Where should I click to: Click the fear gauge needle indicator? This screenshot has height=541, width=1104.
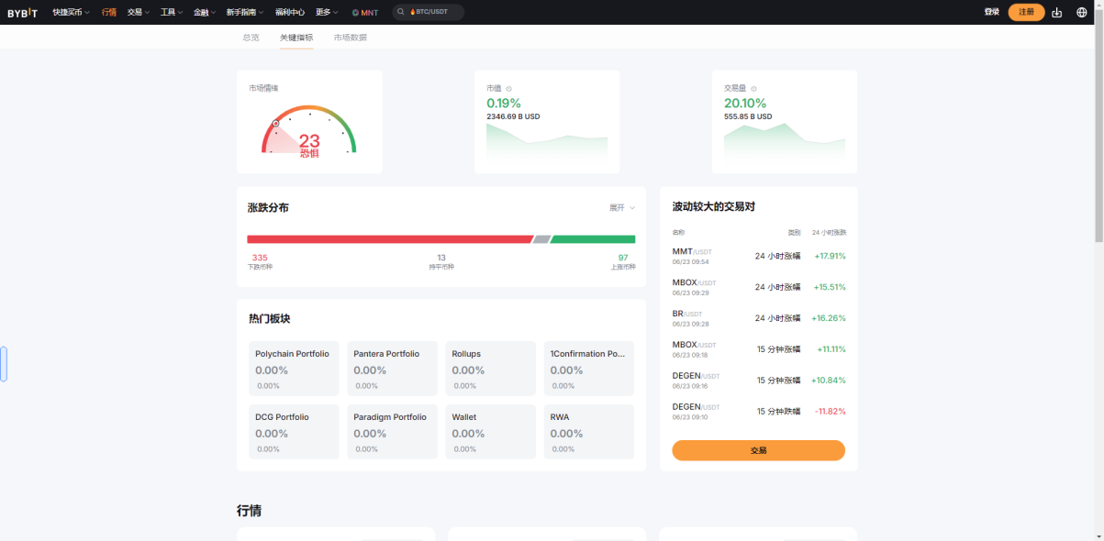275,123
